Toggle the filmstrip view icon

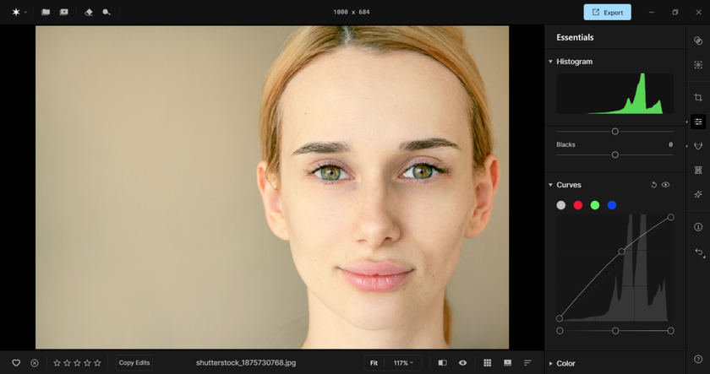[508, 363]
